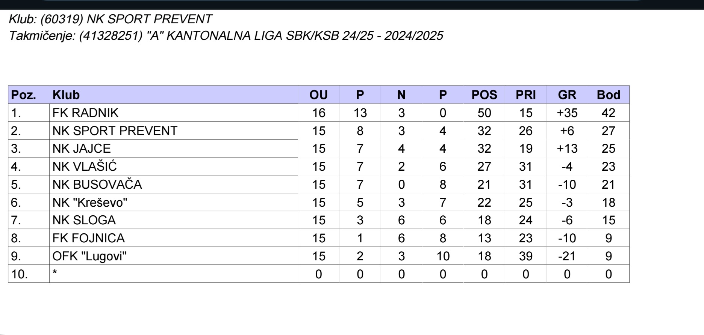Click the NK VLAŠIĆ club name
704x335 pixels.
[85, 166]
